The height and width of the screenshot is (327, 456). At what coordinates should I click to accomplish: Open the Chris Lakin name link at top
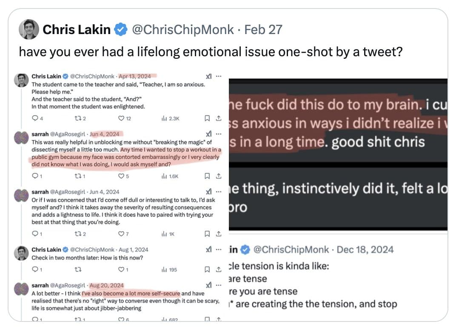pyautogui.click(x=77, y=29)
